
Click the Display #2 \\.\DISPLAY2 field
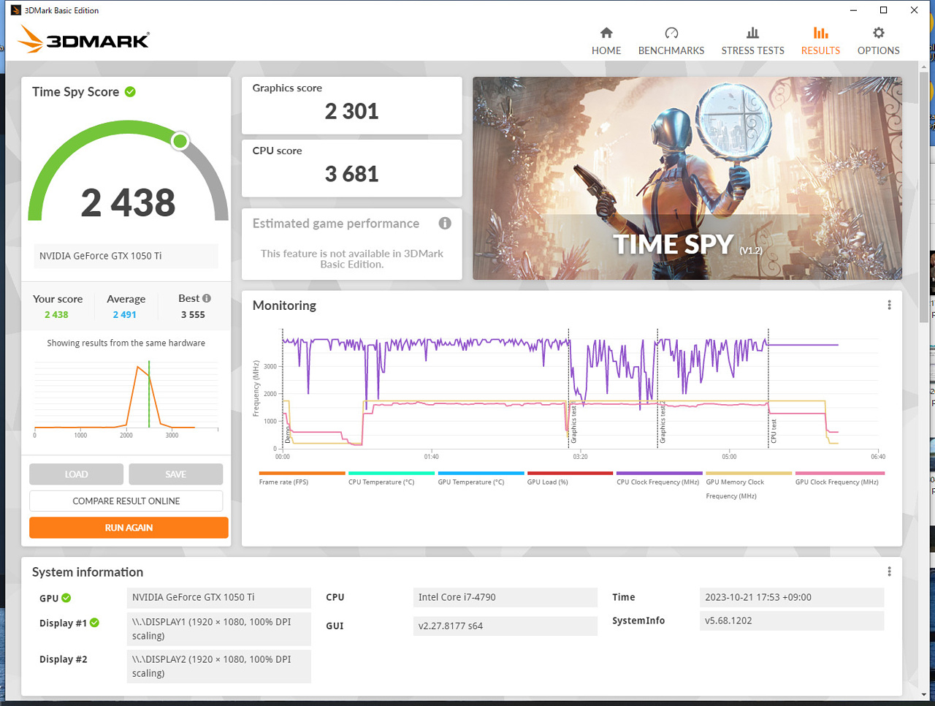click(218, 666)
